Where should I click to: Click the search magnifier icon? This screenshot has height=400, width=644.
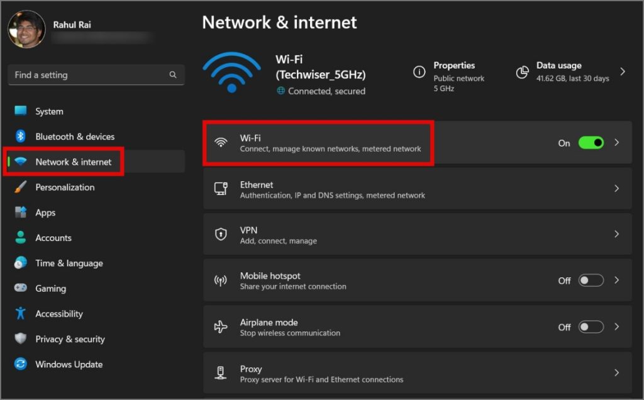(173, 75)
